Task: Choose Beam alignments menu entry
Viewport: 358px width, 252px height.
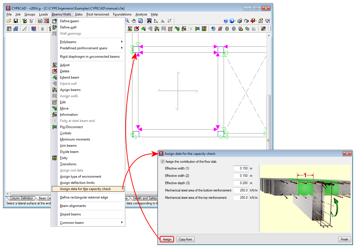Action: click(73, 206)
